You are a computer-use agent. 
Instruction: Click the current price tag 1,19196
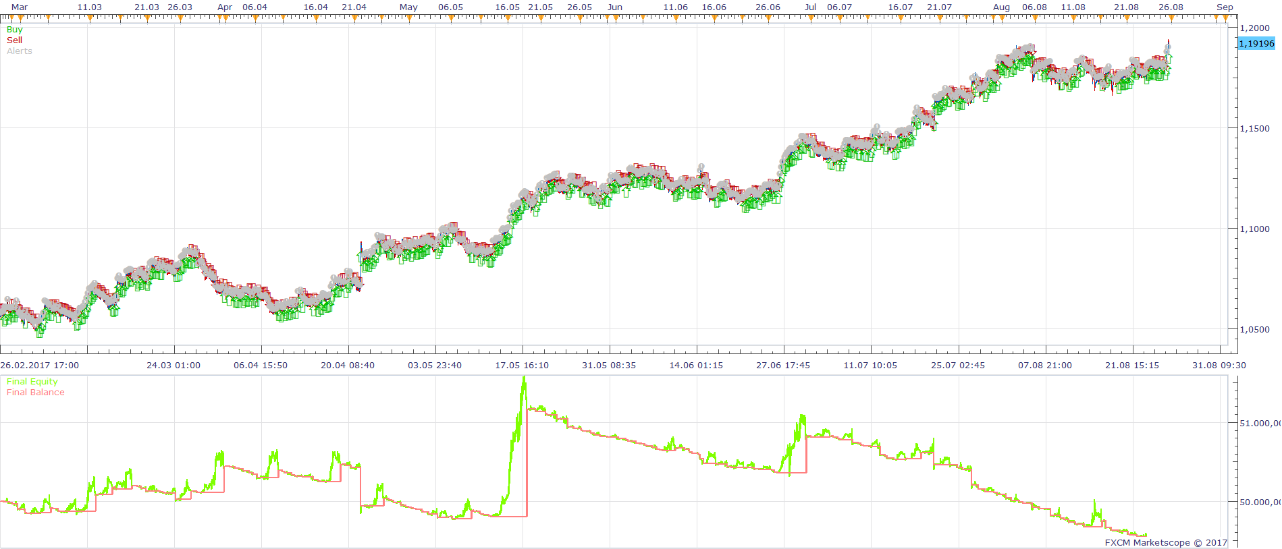click(x=1256, y=43)
